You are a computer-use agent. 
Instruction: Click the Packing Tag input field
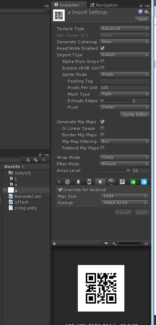click(x=125, y=81)
